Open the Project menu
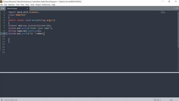This screenshot has height=101, width=179. coord(38,5)
